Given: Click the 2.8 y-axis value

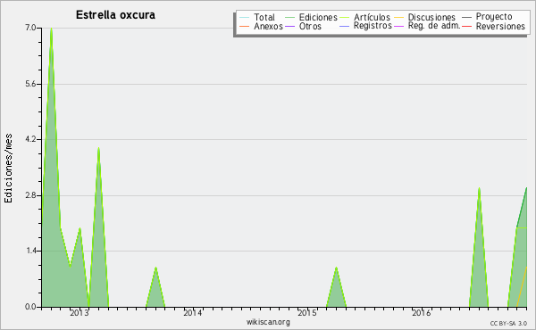Looking at the screenshot, I should tap(30, 195).
